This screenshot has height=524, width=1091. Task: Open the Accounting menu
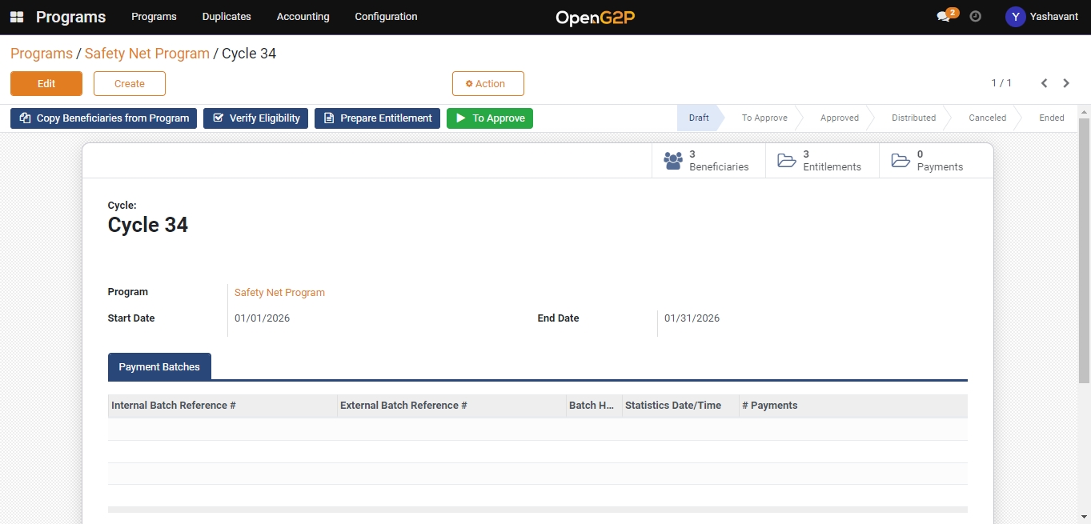(x=303, y=17)
